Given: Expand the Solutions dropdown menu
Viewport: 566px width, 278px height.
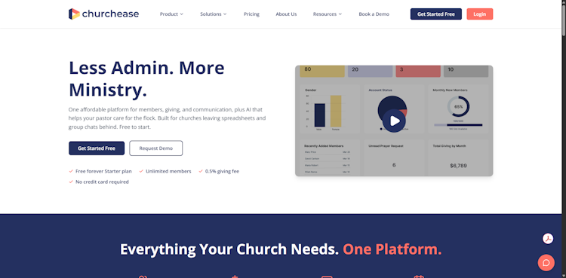Looking at the screenshot, I should pos(214,14).
